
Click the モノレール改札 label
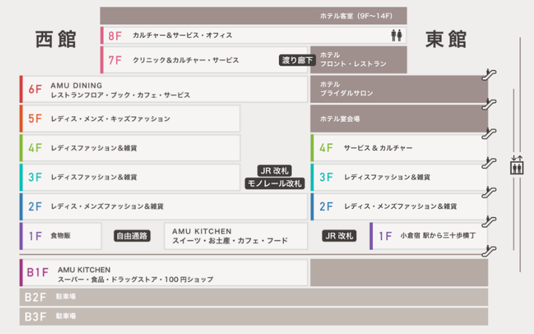pyautogui.click(x=274, y=183)
